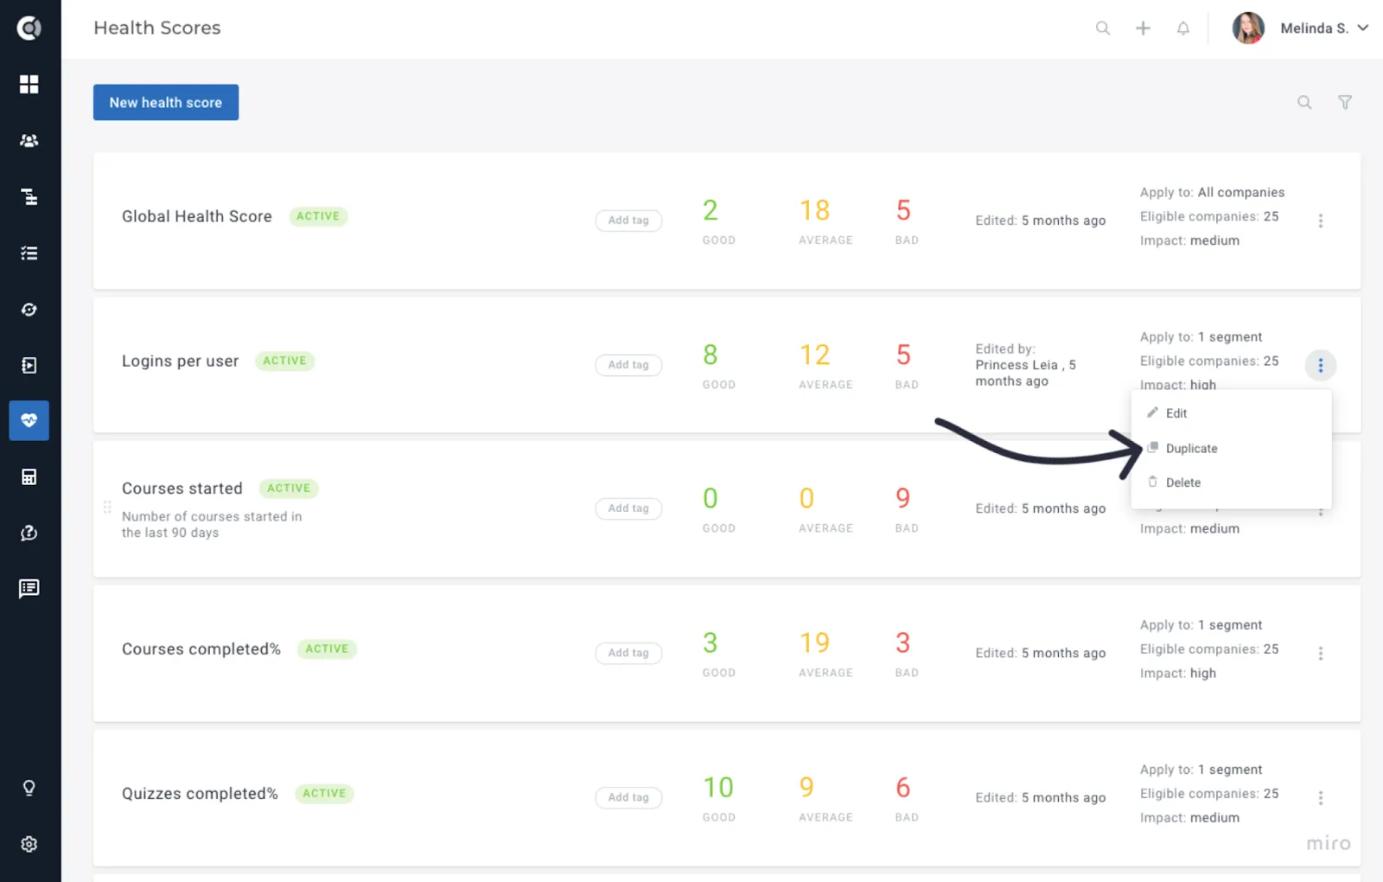Grab the Courses started drag handle
The width and height of the screenshot is (1383, 882).
click(107, 508)
